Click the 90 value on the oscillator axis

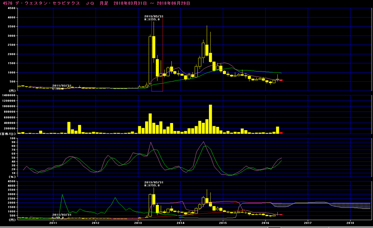click(14, 142)
